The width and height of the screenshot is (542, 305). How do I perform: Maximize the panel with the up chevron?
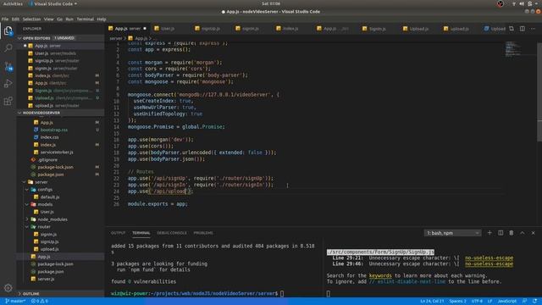click(x=522, y=233)
